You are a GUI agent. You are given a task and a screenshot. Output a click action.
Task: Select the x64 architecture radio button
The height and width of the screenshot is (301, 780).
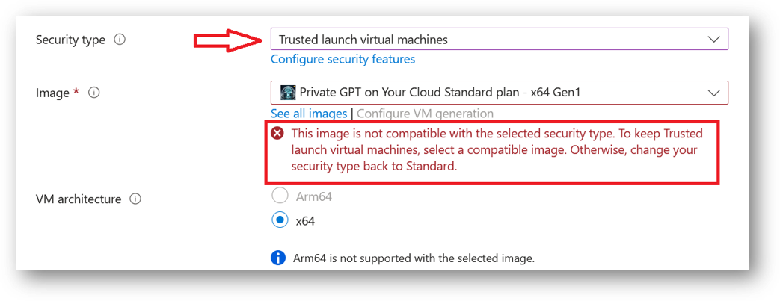280,220
